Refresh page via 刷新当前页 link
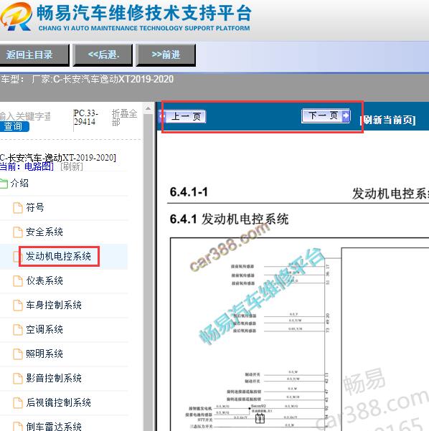The image size is (429, 431). pyautogui.click(x=387, y=120)
